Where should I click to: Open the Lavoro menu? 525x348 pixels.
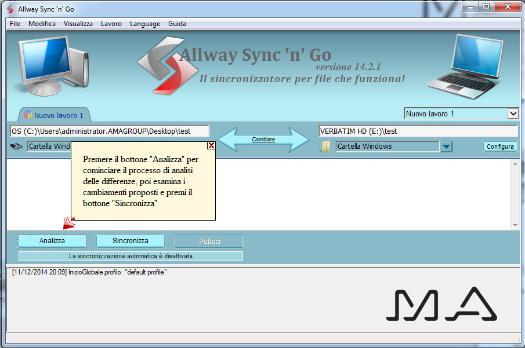[111, 24]
